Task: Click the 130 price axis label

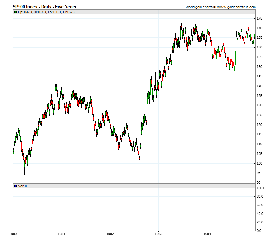Action: tap(259, 105)
